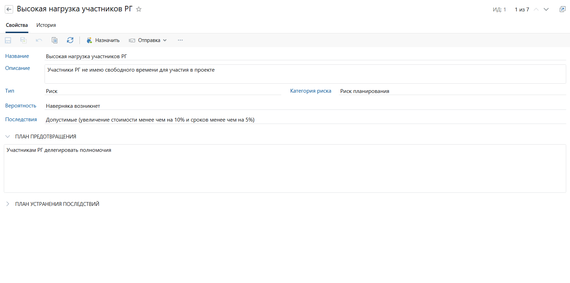Click the back arrow icon

tap(9, 9)
